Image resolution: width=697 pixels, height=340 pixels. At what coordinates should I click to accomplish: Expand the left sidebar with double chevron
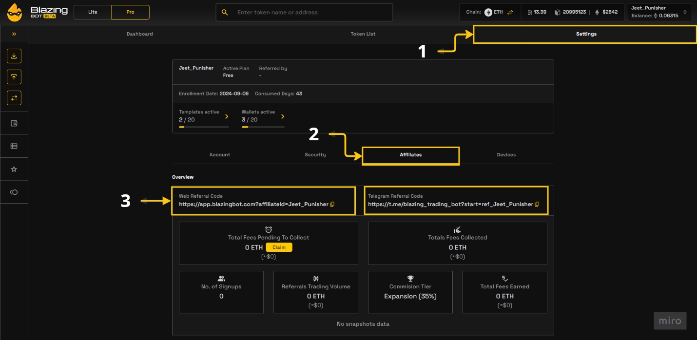pyautogui.click(x=14, y=34)
